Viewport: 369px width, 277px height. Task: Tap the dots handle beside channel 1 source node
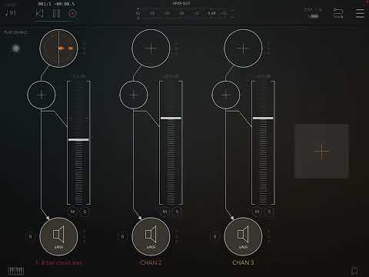85,48
